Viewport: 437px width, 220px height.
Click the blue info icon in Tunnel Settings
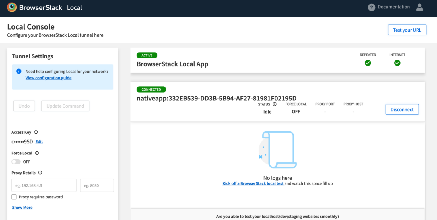(x=19, y=71)
